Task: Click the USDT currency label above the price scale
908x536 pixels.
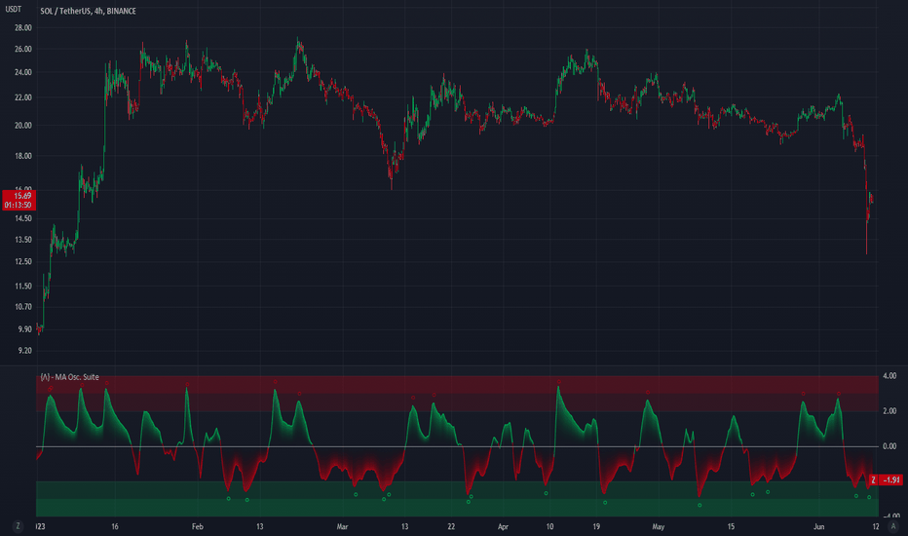Action: (14, 10)
